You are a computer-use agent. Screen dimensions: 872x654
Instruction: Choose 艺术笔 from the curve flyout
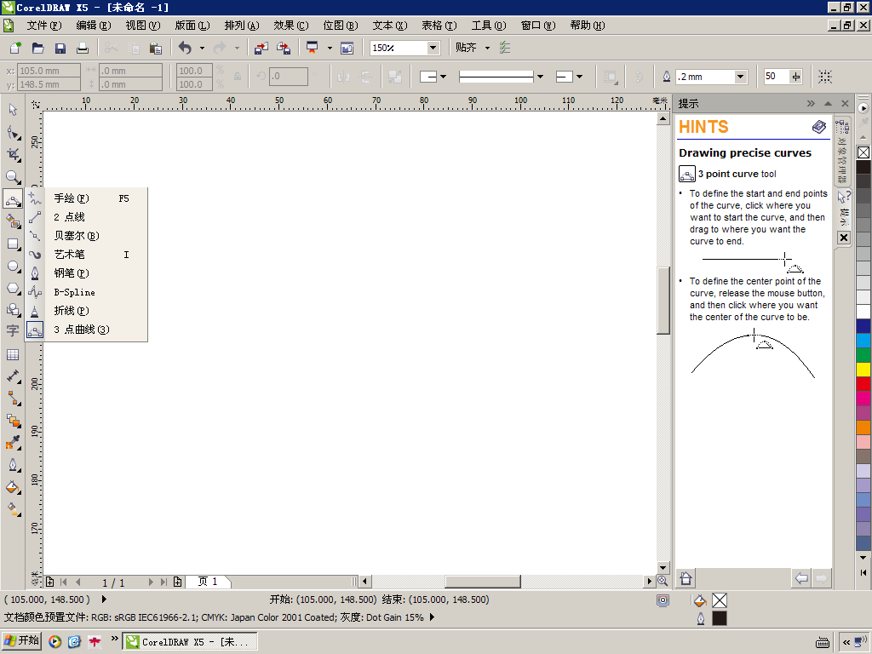[87, 255]
